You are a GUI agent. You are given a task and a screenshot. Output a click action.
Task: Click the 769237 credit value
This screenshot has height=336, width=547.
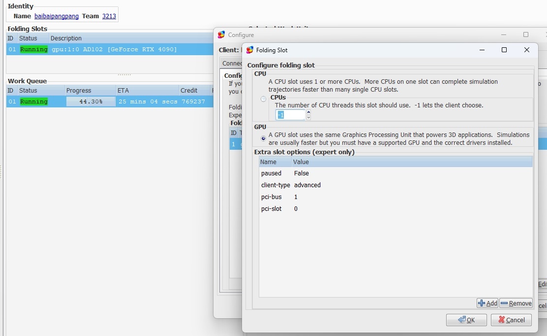(193, 101)
